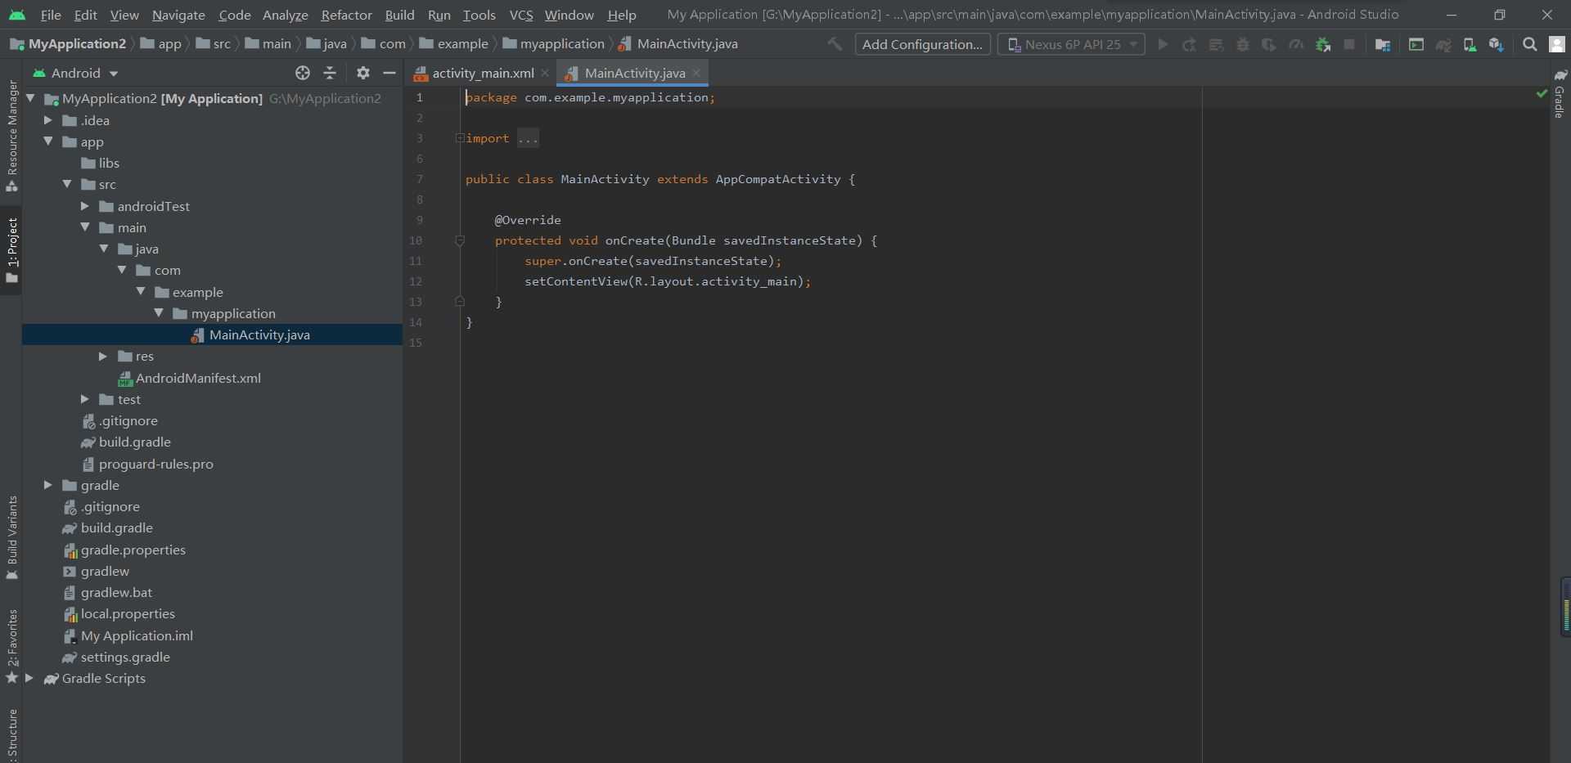The height and width of the screenshot is (763, 1571).
Task: Click the Add Configuration... button
Action: click(922, 44)
